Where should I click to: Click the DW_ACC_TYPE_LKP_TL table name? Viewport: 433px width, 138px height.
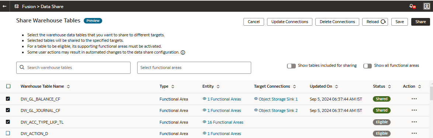point(42,122)
